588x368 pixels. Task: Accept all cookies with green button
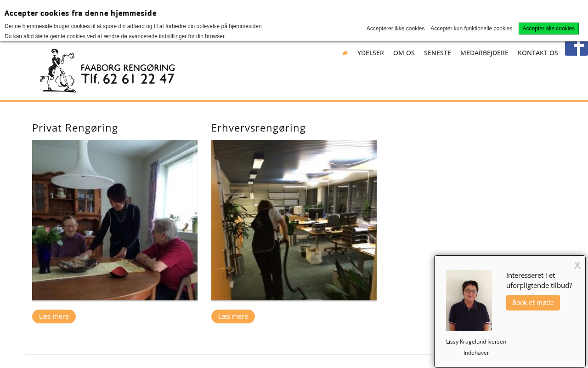point(548,29)
